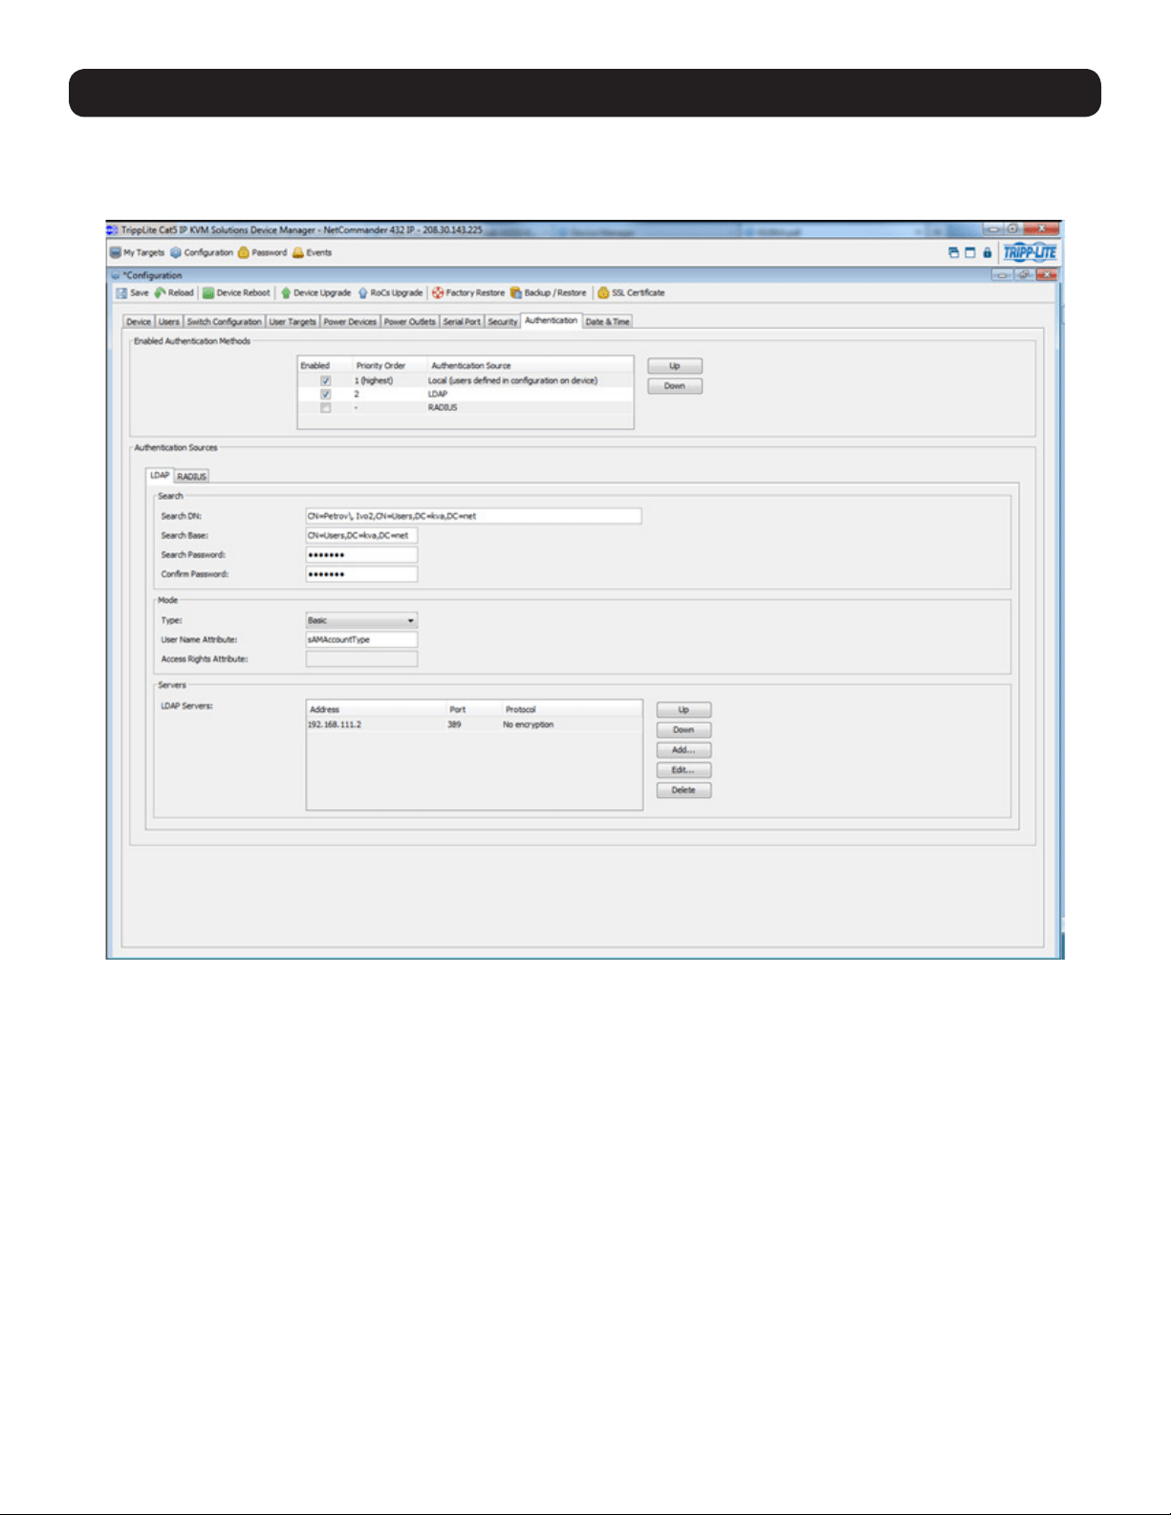The image size is (1171, 1515).
Task: Launch RoCs Upgrade from the toolbar
Action: 390,293
